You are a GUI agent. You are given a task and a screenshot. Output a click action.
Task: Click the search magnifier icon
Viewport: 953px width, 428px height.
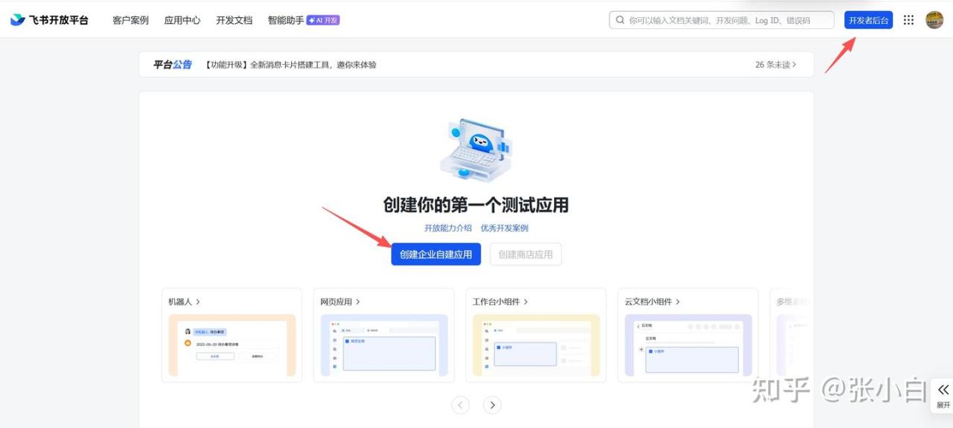619,20
